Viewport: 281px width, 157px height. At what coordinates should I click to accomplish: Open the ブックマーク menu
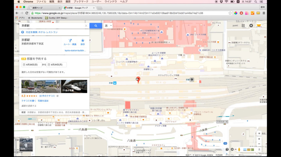[x=81, y=2]
